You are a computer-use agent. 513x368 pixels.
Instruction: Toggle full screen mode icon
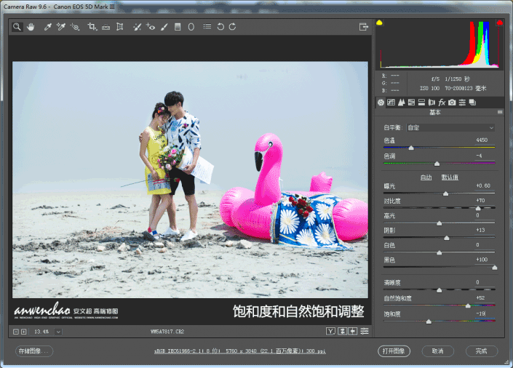tap(364, 27)
